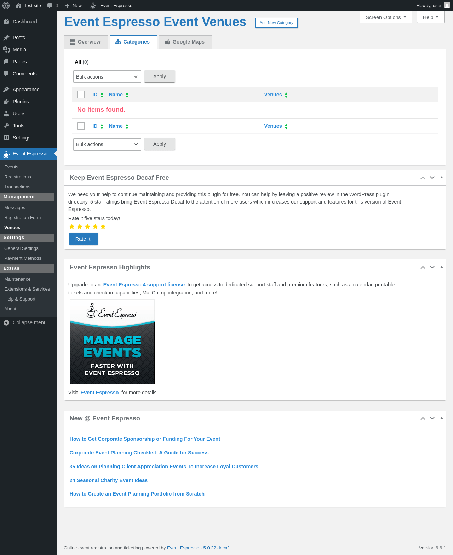The width and height of the screenshot is (453, 555).
Task: Click the top Apply button
Action: coord(160,76)
